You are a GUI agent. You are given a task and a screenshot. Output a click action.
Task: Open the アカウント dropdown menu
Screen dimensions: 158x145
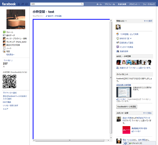(134, 4)
